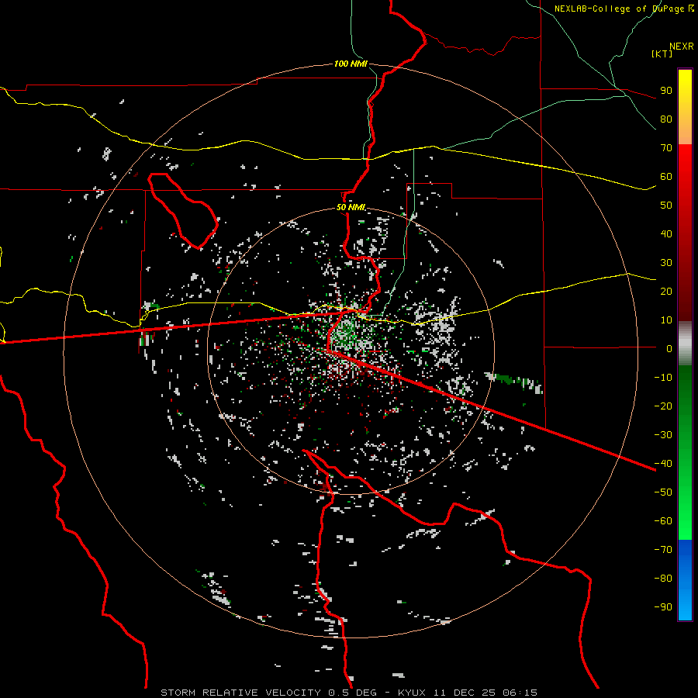Click the -20 value on velocity scale

[663, 406]
